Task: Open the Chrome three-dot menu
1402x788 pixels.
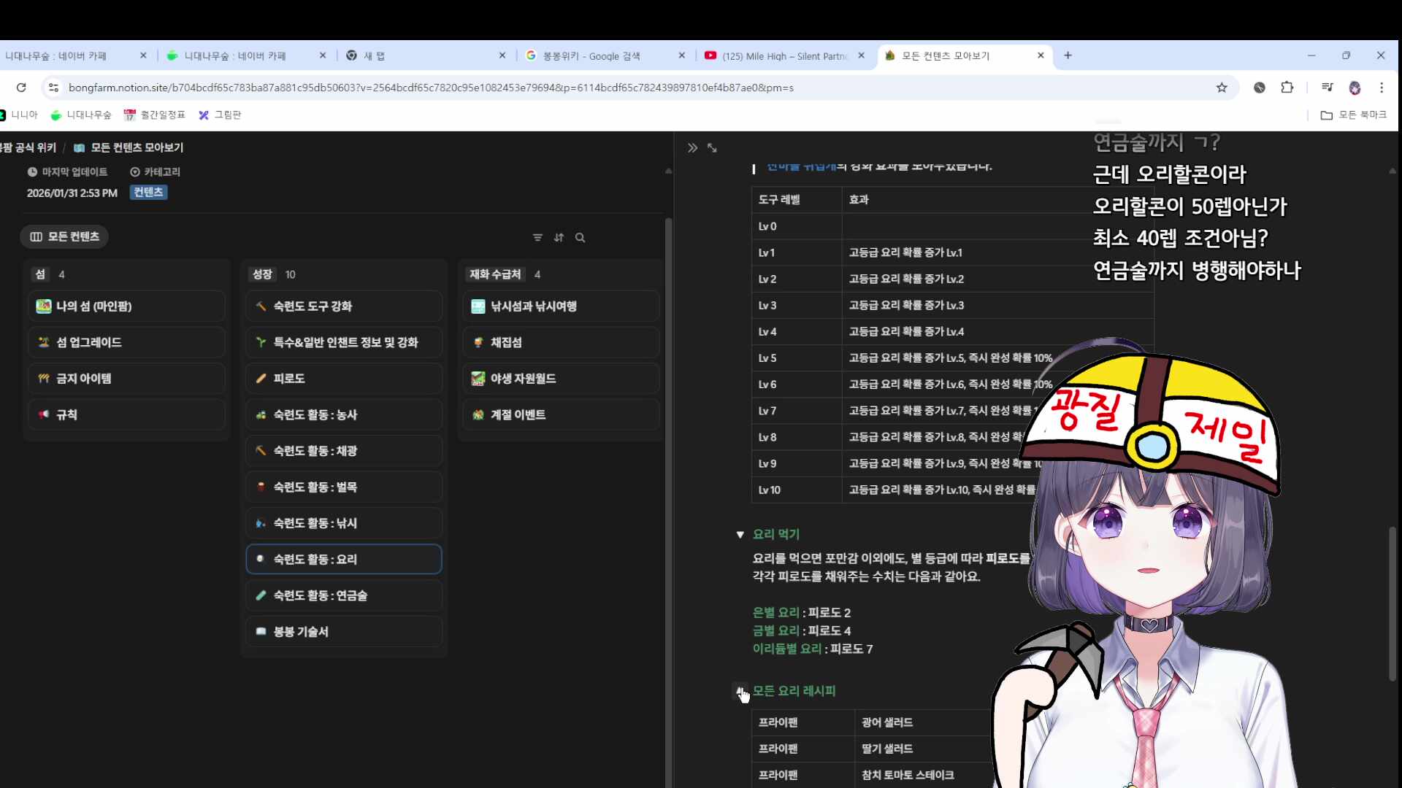Action: tap(1382, 88)
